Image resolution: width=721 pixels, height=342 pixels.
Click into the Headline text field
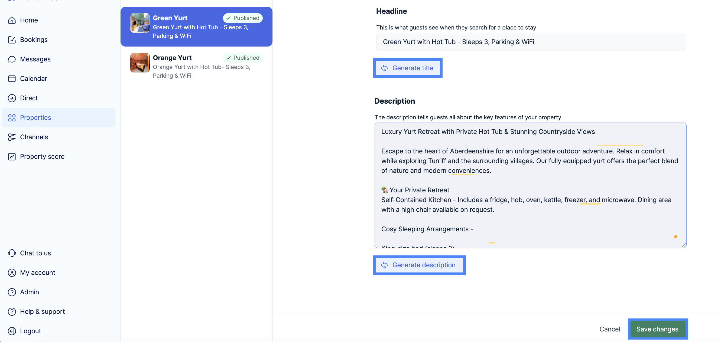click(530, 42)
